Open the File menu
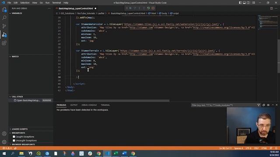The width and height of the screenshot is (280, 157). tap(9, 3)
